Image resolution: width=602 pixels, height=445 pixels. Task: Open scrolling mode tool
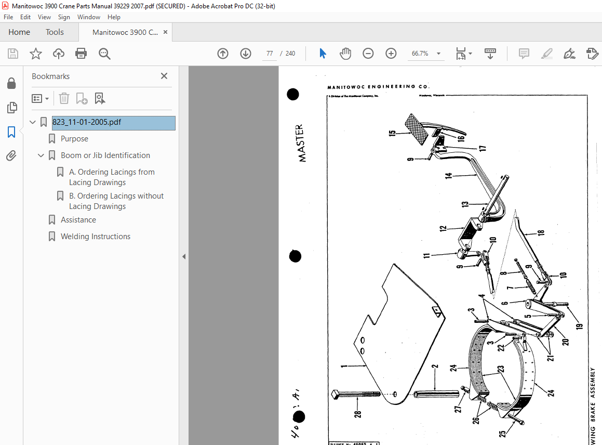[x=490, y=54]
